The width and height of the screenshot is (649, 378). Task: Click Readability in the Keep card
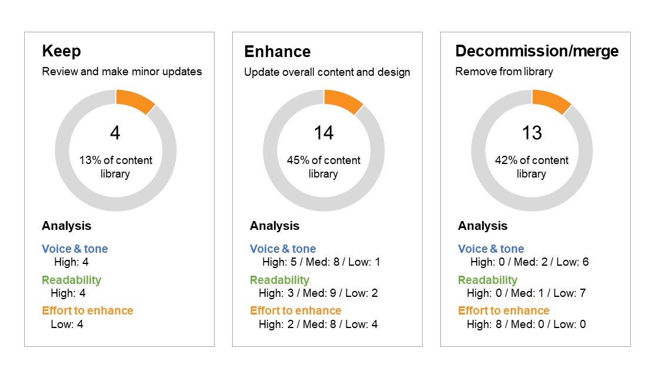click(71, 280)
